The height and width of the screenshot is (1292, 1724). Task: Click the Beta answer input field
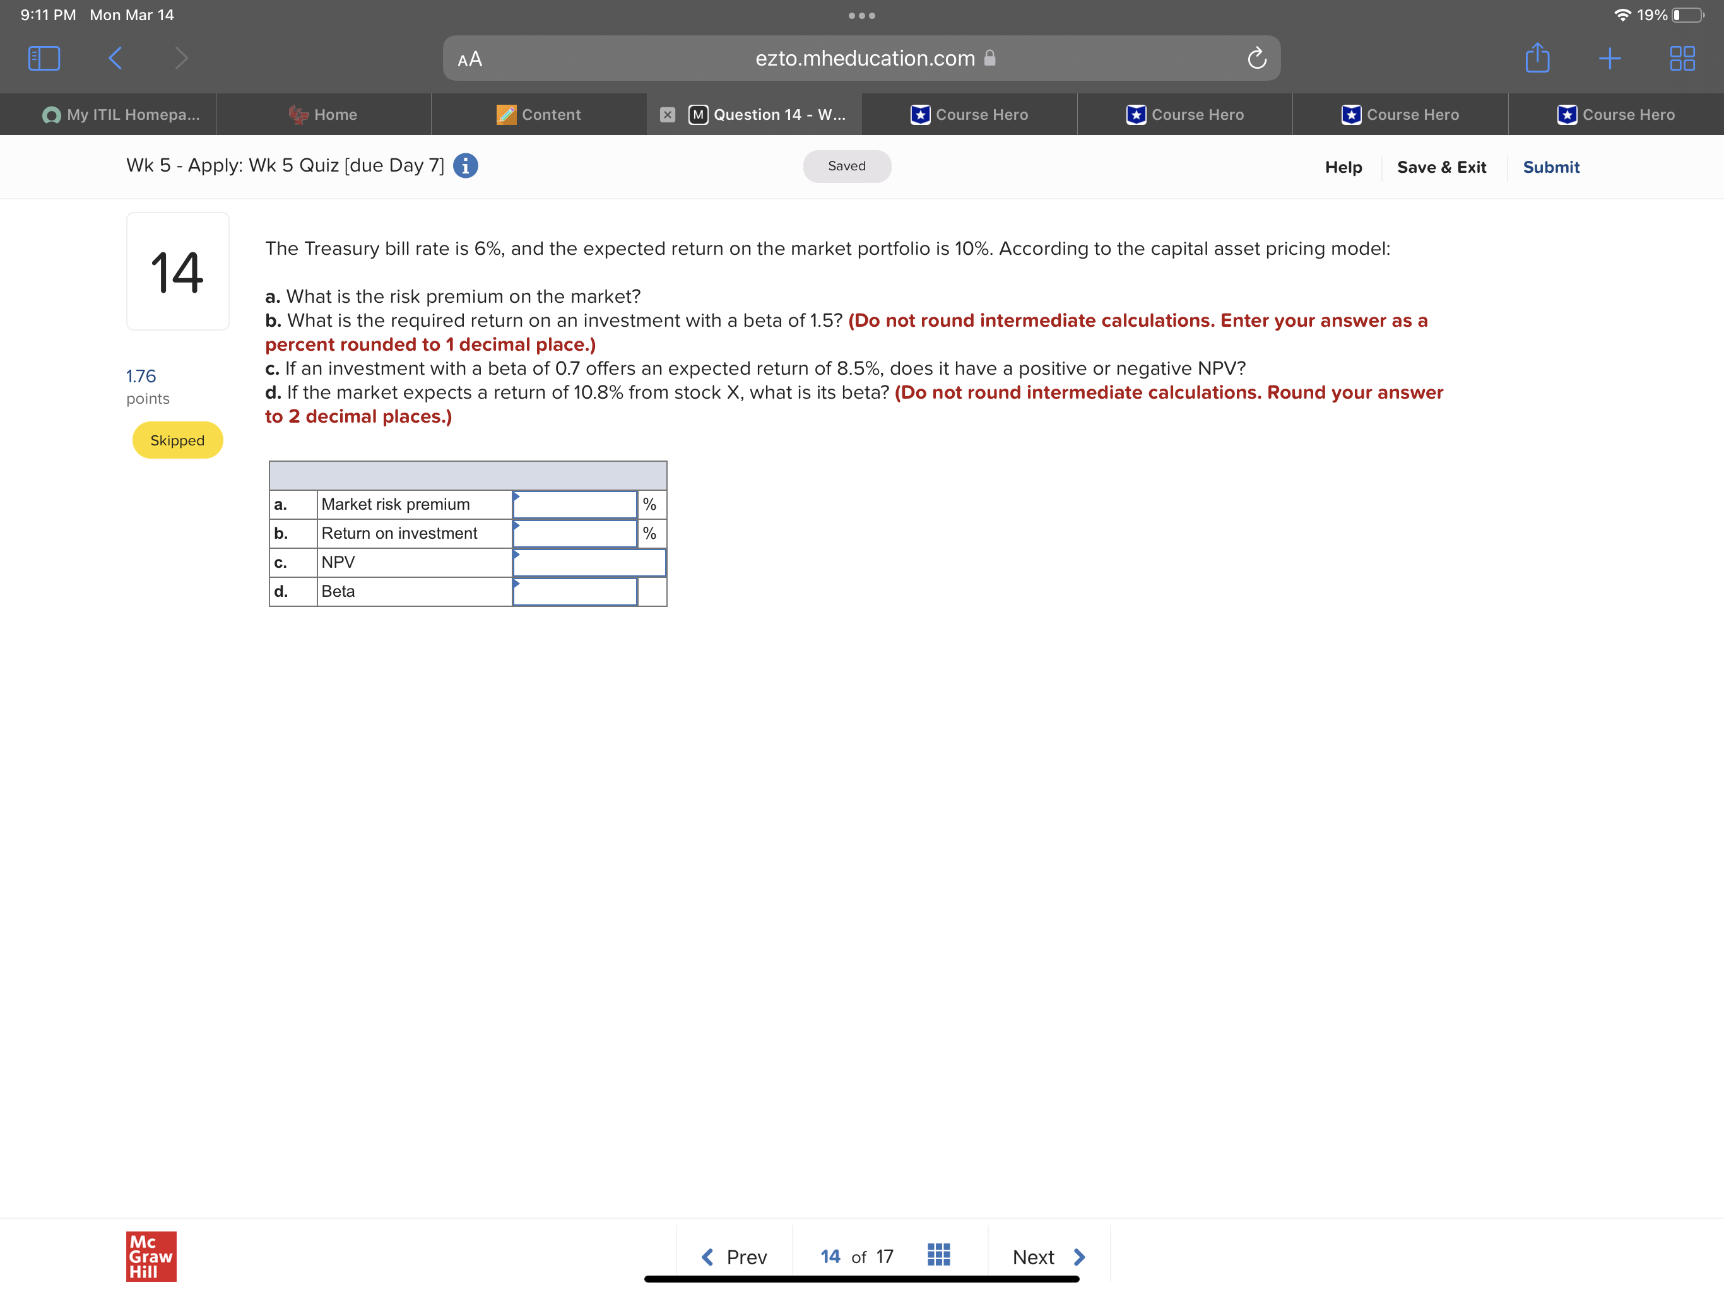pos(575,592)
